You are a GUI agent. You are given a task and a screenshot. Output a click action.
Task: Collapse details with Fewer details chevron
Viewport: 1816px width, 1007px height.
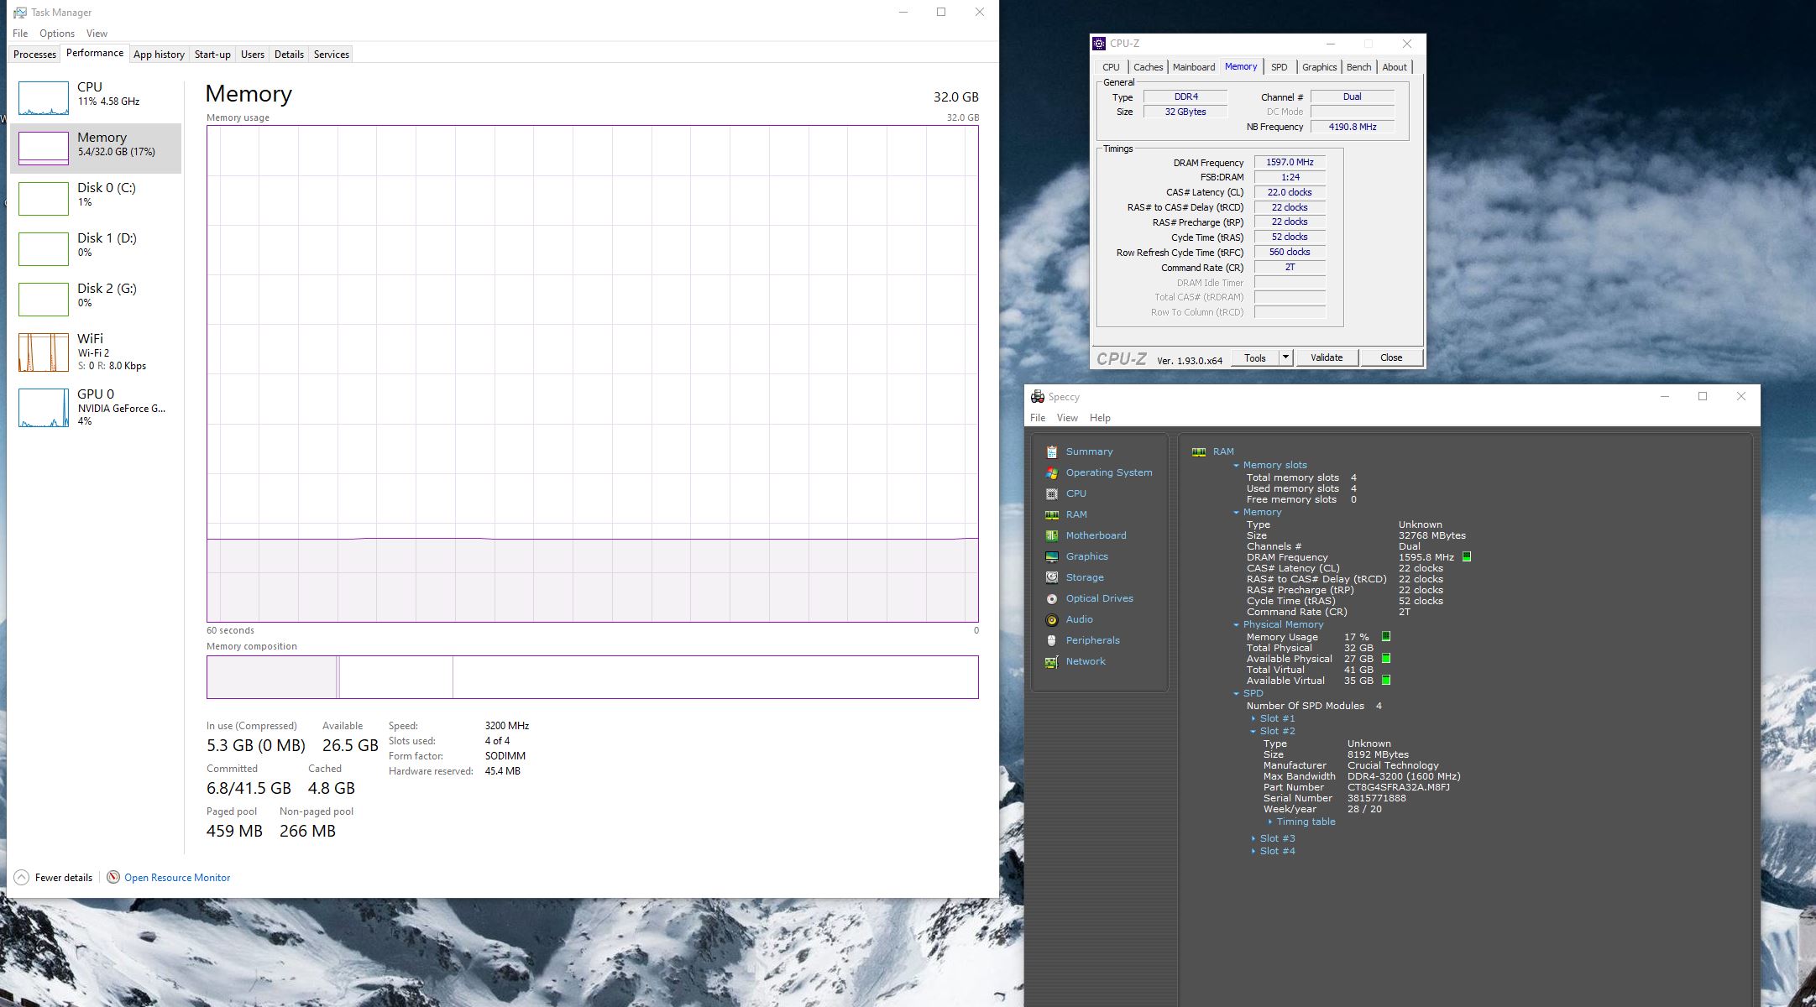click(x=22, y=877)
